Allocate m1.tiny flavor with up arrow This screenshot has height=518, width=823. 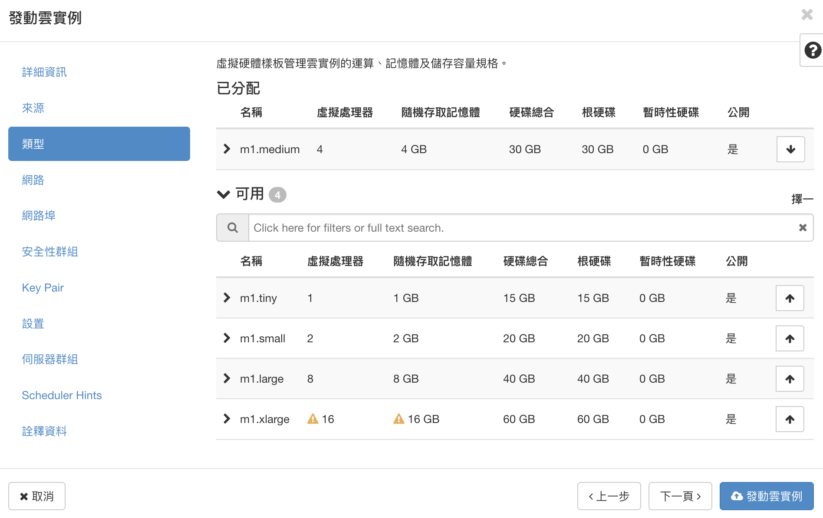pos(789,298)
